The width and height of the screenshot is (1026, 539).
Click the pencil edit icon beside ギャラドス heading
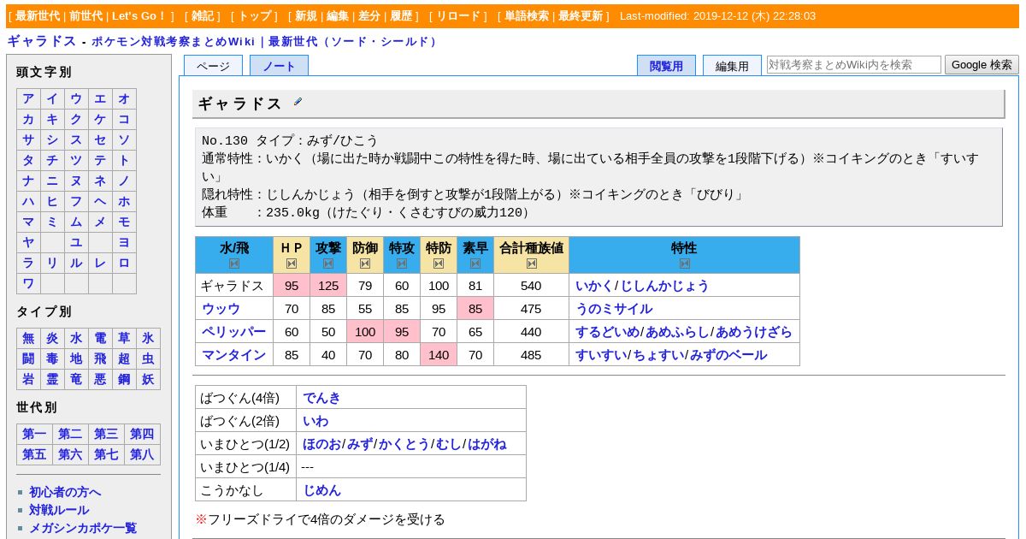point(298,102)
